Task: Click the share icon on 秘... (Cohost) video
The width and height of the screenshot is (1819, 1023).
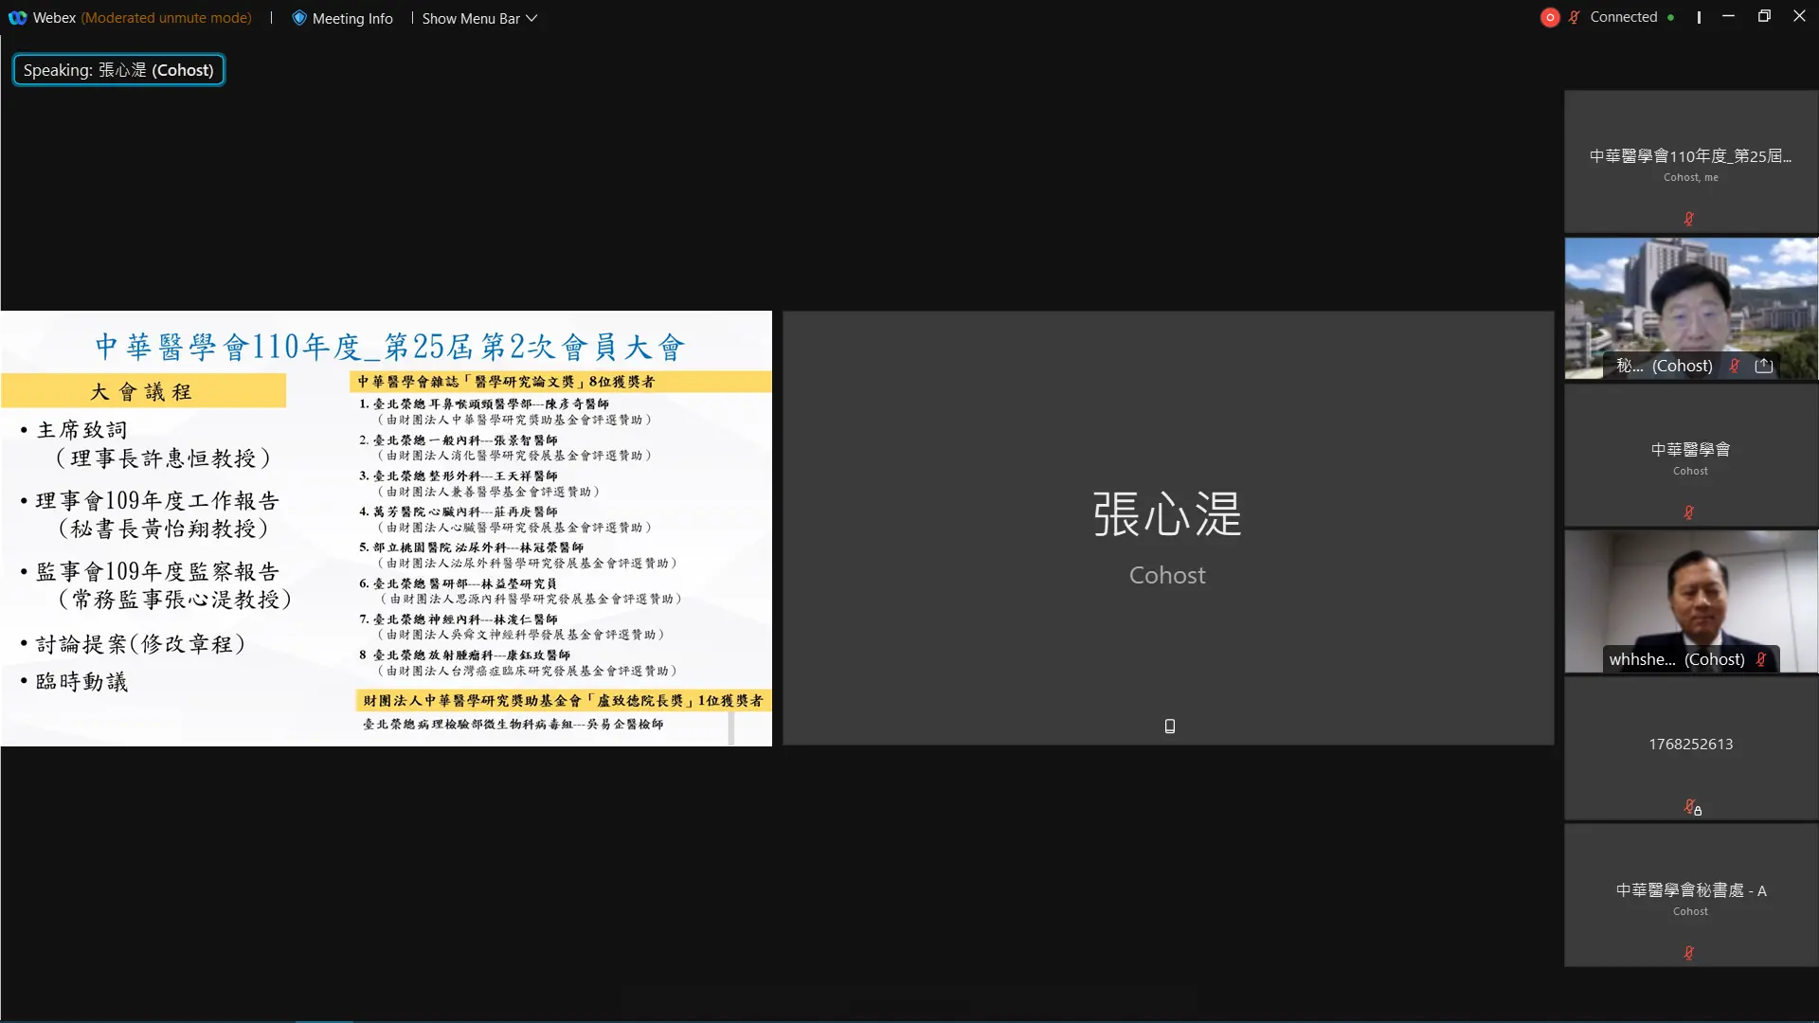Action: tap(1763, 366)
